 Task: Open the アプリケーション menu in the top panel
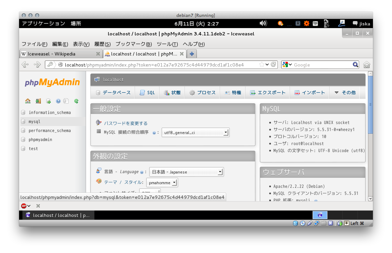tap(44, 23)
